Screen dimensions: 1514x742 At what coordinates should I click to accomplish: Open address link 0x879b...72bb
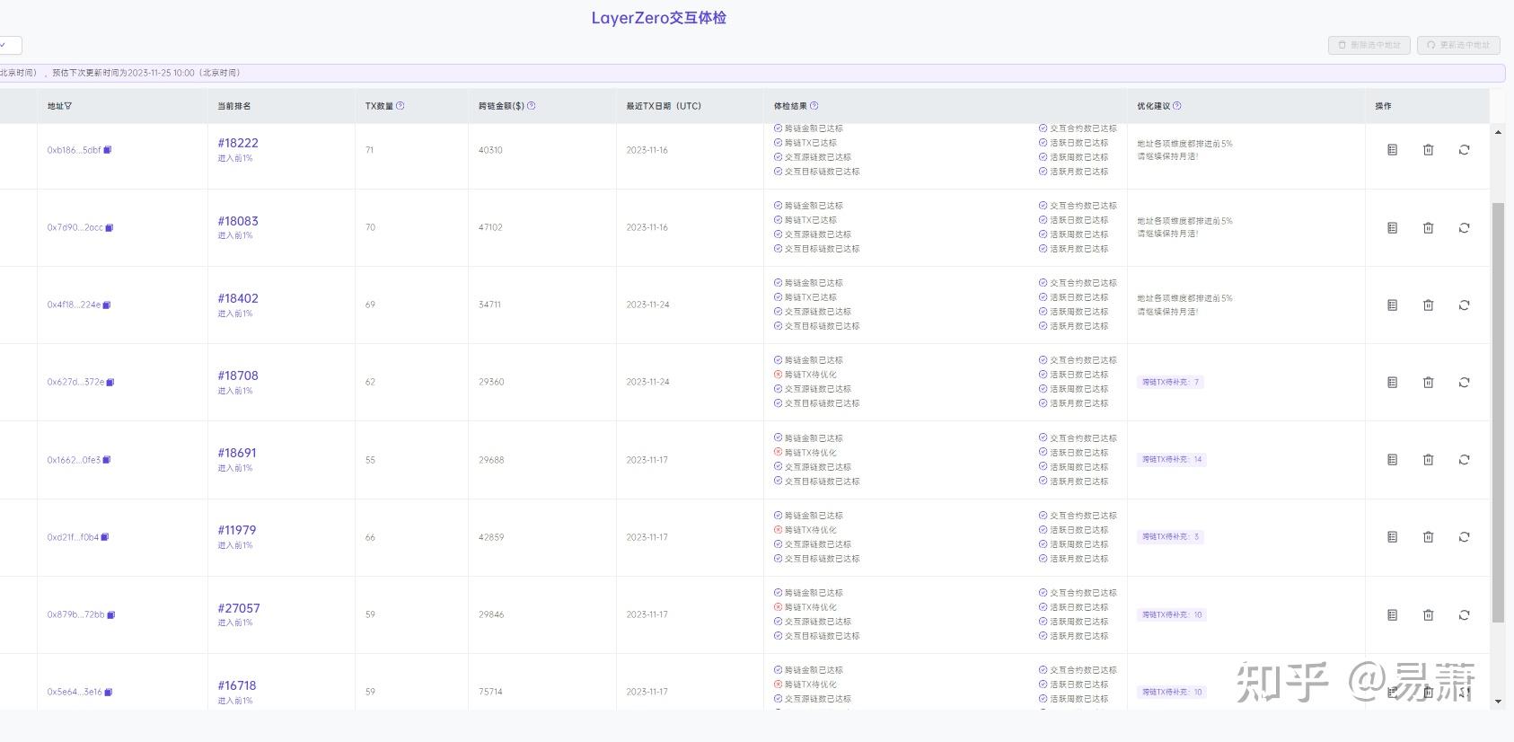click(x=75, y=614)
